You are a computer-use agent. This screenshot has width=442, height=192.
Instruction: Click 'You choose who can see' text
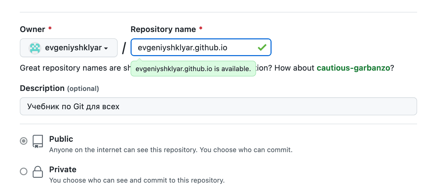(x=88, y=180)
